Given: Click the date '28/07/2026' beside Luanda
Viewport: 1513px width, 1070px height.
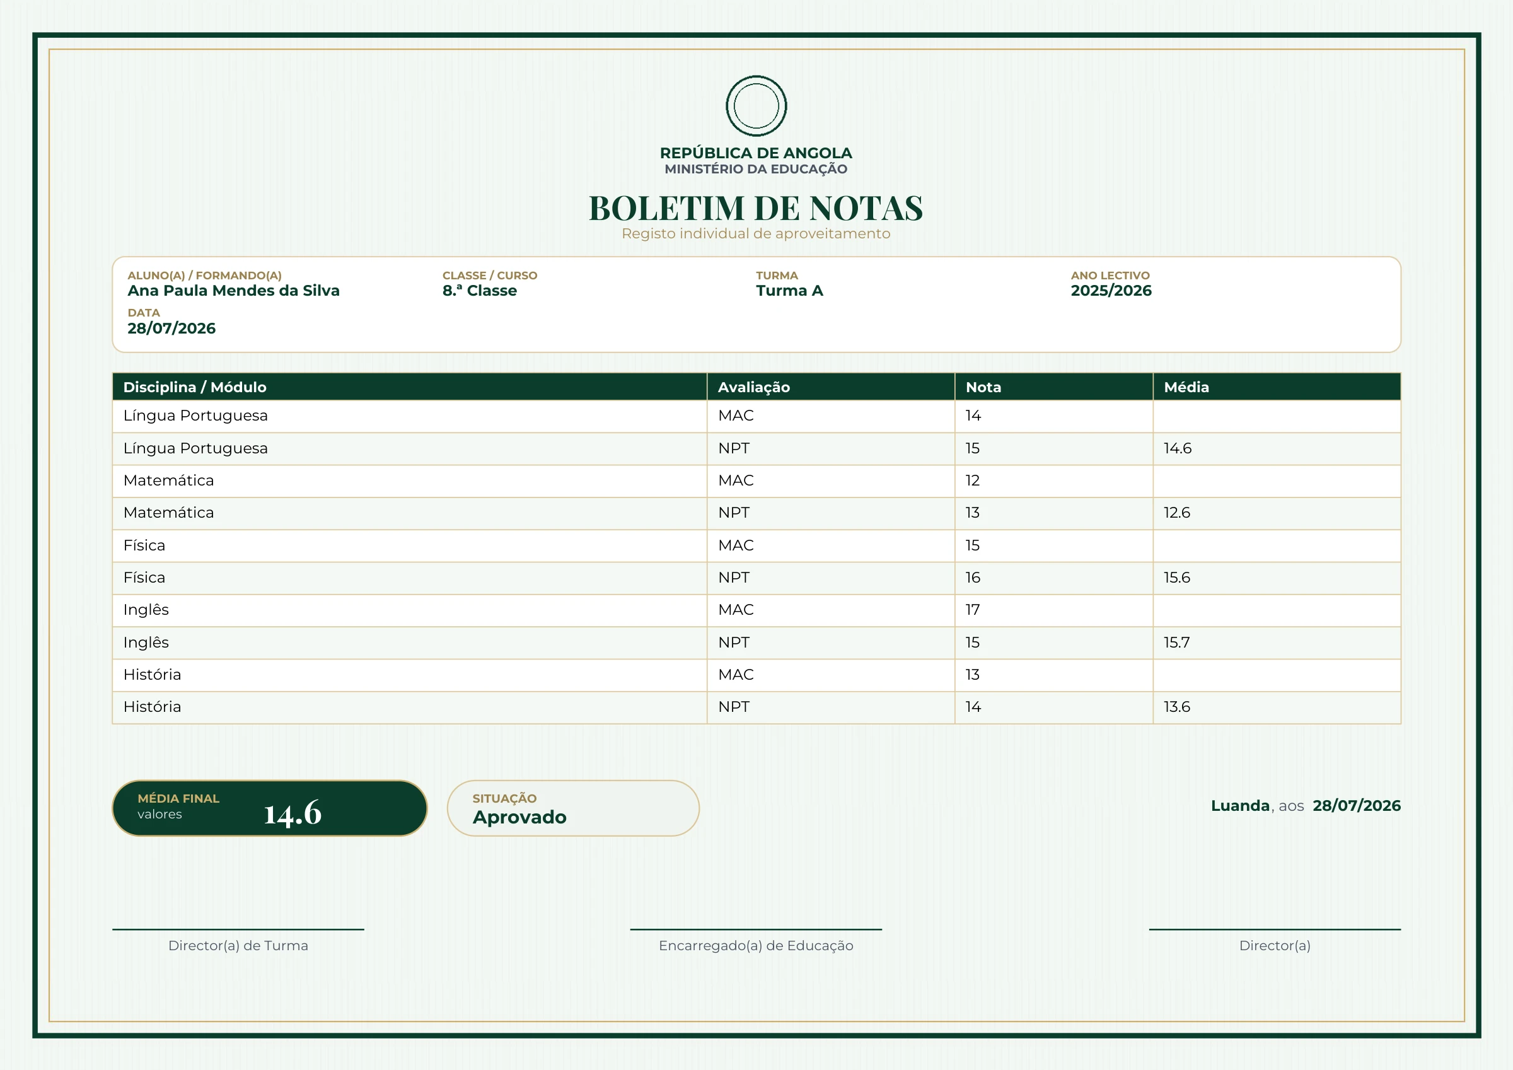Looking at the screenshot, I should (1357, 806).
